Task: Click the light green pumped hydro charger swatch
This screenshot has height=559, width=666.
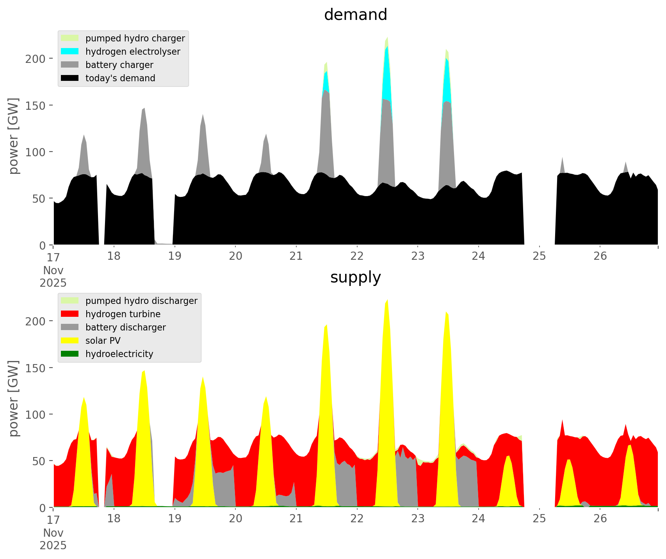Action: [x=70, y=38]
